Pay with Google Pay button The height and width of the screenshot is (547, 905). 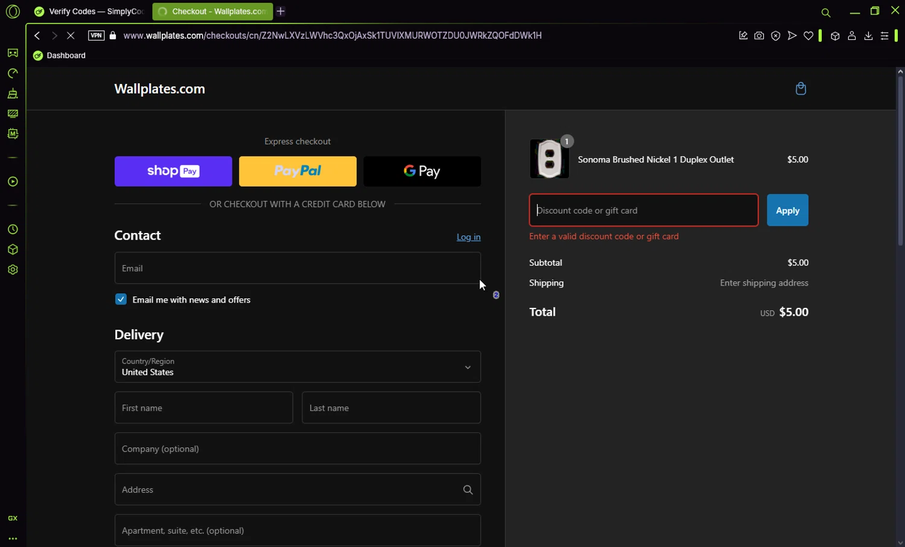(422, 171)
